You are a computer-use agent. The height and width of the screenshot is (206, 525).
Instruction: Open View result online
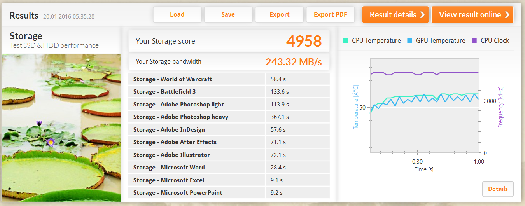click(x=472, y=15)
